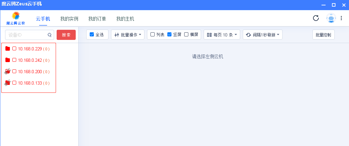Click the folder icon for 10.168.0.242

(8, 60)
